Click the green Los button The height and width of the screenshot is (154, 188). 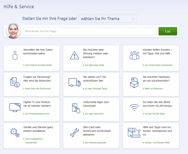coord(168,31)
